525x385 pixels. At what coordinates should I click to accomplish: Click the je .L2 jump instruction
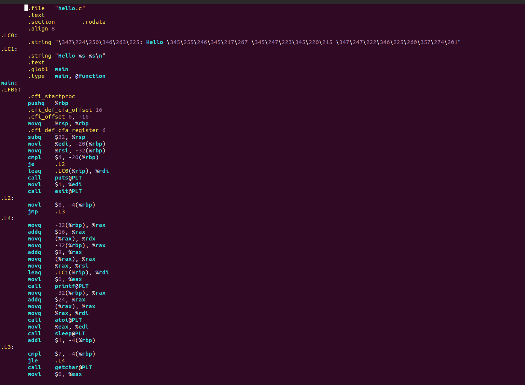[46, 164]
